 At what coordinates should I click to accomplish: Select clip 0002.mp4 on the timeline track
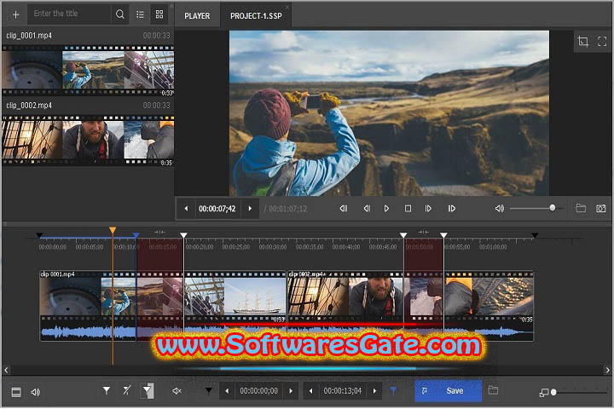coord(410,305)
